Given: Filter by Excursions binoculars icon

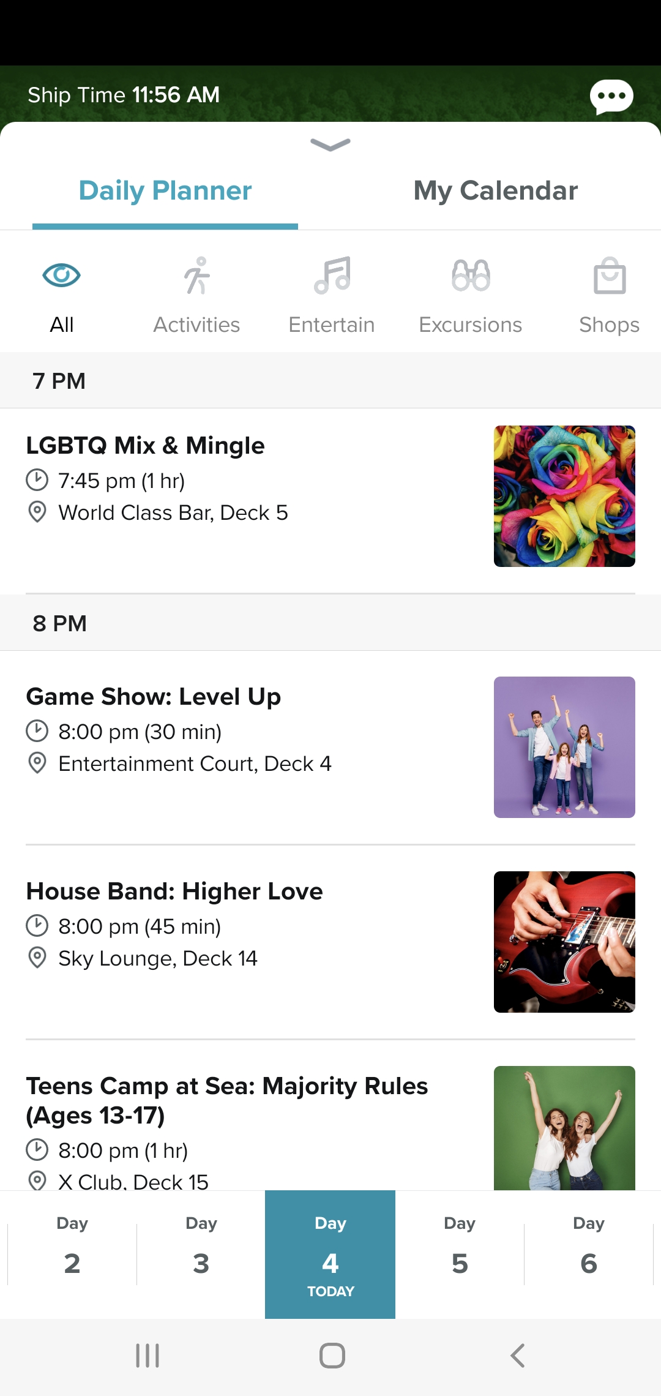Looking at the screenshot, I should (x=471, y=276).
